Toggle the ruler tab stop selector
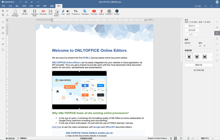 coord(7,20)
